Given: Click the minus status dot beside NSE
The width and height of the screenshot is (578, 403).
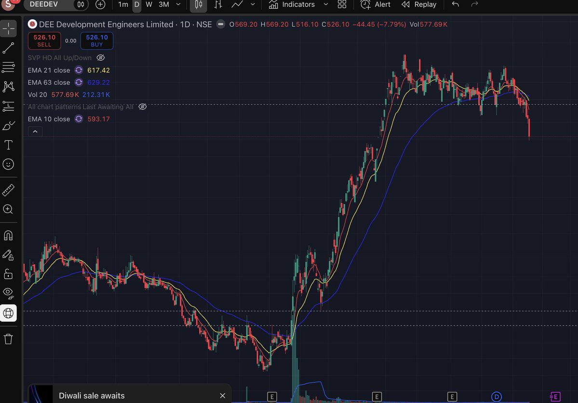Looking at the screenshot, I should (x=220, y=24).
